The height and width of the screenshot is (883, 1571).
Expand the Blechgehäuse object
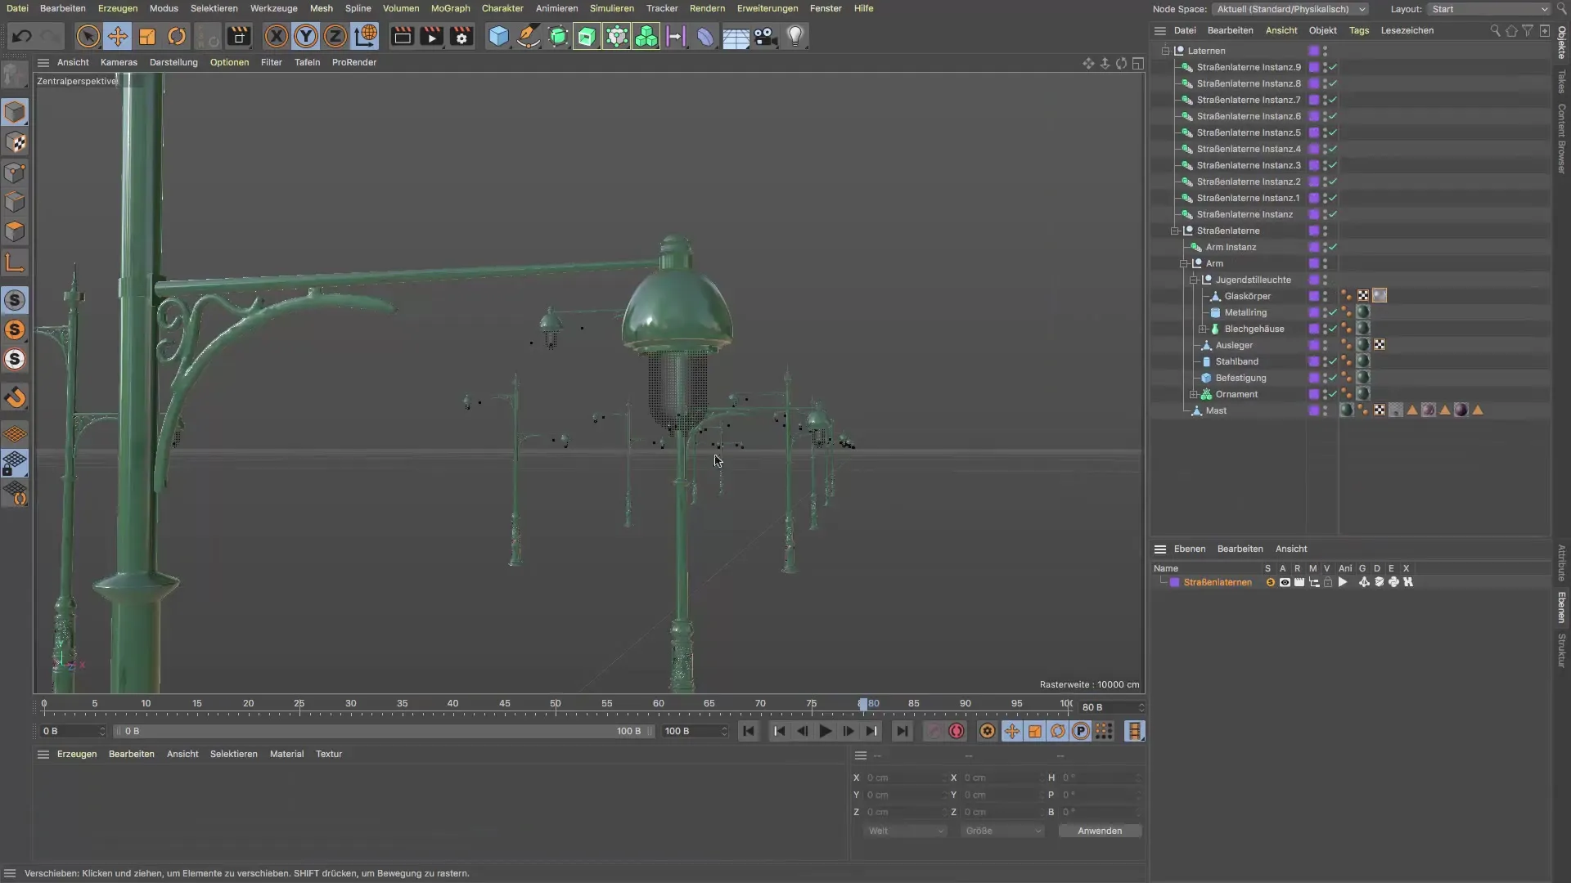[1203, 329]
